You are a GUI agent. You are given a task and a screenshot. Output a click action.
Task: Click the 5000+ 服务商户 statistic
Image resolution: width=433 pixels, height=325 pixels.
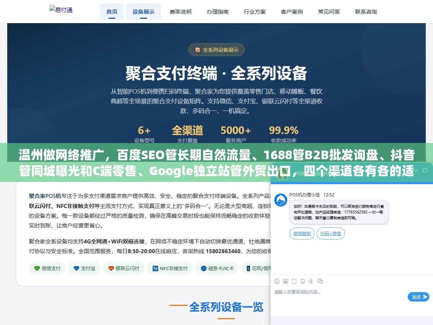coord(236,134)
